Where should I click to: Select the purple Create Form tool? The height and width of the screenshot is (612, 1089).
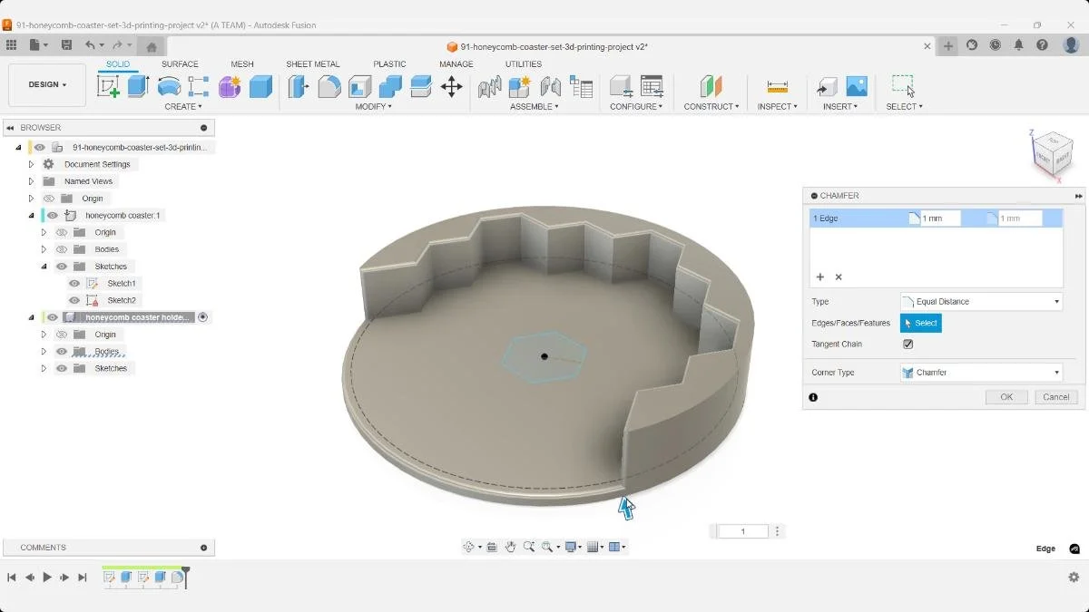230,86
